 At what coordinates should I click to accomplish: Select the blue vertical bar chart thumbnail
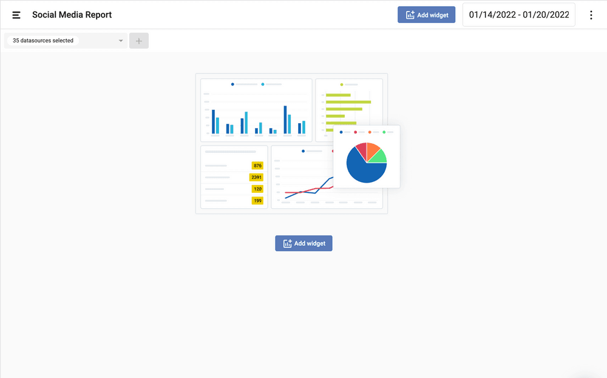[256, 110]
